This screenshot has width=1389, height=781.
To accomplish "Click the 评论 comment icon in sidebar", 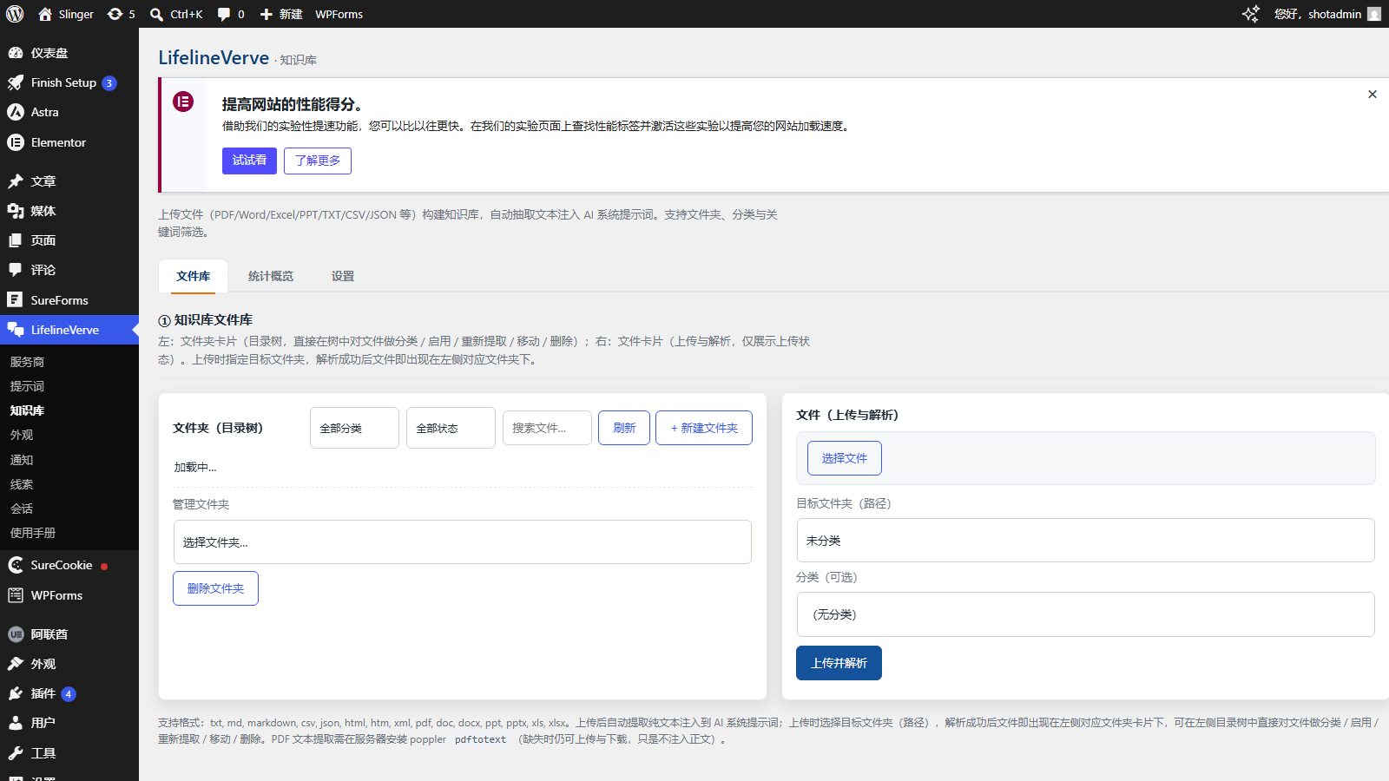I will 16,270.
